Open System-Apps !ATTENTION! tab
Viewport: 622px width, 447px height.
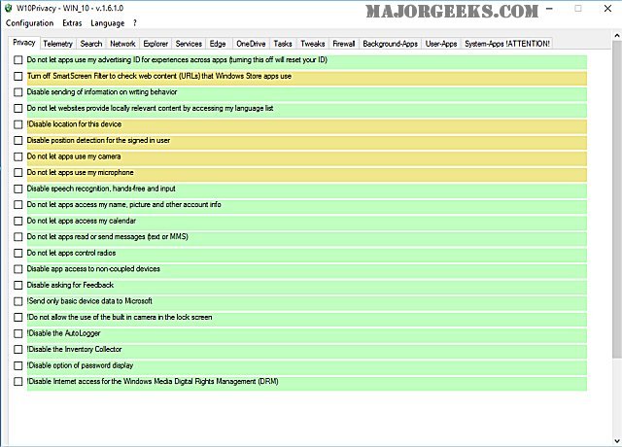pyautogui.click(x=507, y=44)
